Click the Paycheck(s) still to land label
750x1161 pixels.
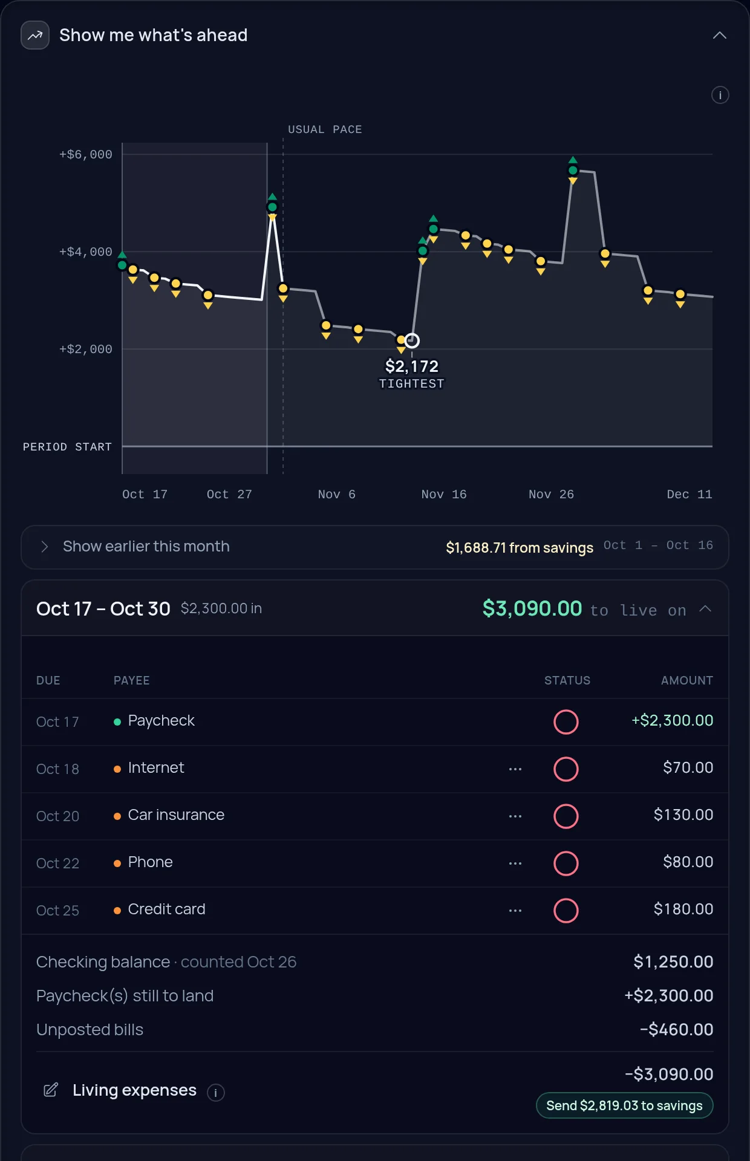125,996
